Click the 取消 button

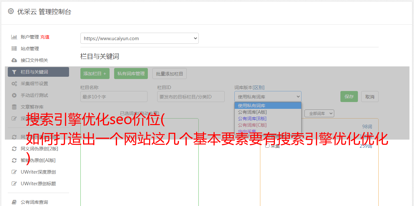click(x=370, y=97)
